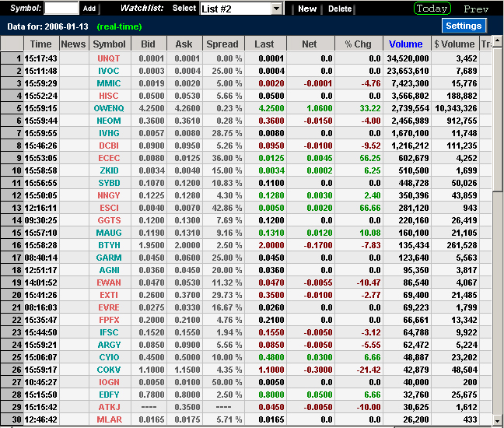Select symbol EXTI
The width and height of the screenshot is (504, 428).
coord(109,295)
